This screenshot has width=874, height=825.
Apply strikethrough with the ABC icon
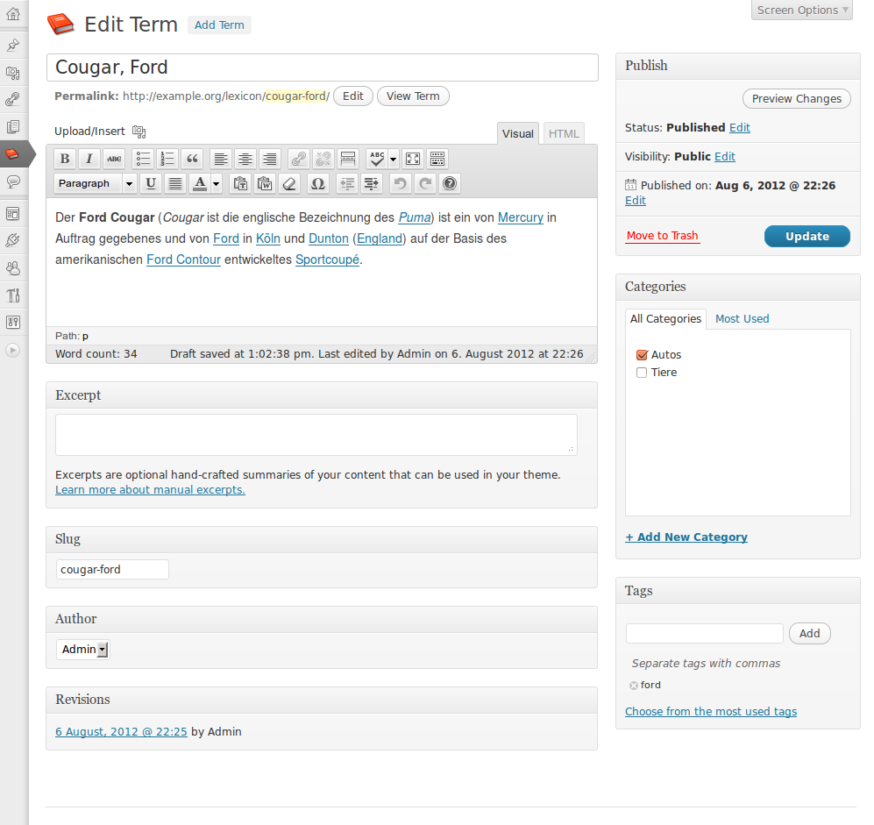[x=114, y=159]
